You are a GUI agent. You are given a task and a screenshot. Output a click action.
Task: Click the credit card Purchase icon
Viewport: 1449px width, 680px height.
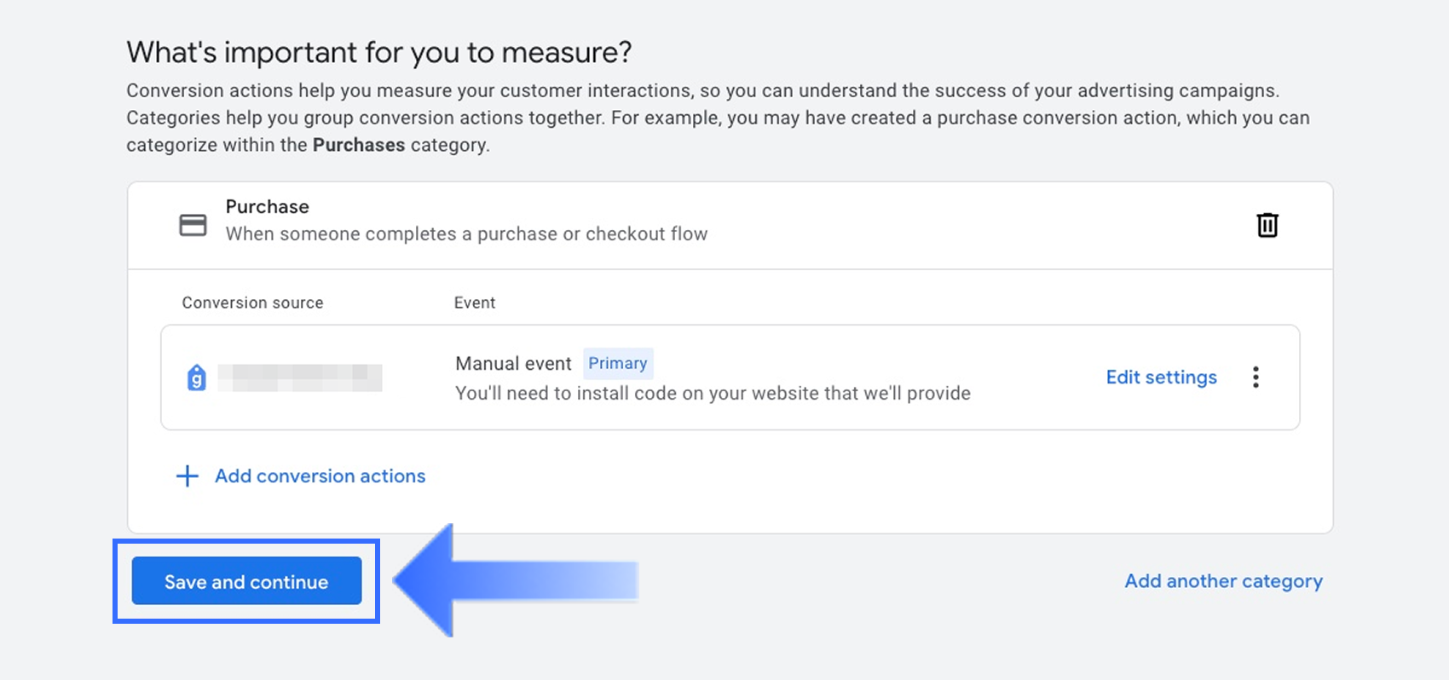click(x=193, y=225)
